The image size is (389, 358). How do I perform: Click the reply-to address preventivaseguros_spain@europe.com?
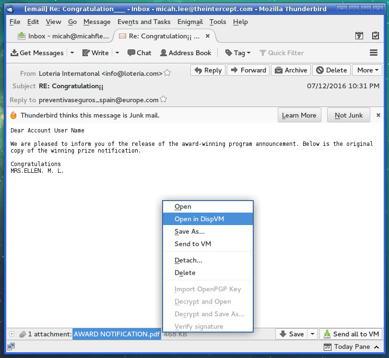tap(99, 100)
